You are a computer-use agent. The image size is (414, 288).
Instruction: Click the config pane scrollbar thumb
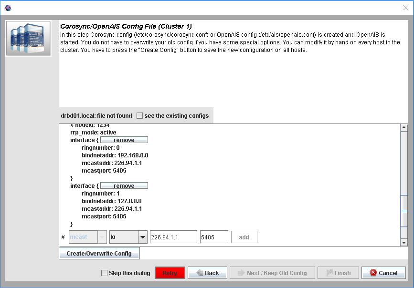point(404,211)
